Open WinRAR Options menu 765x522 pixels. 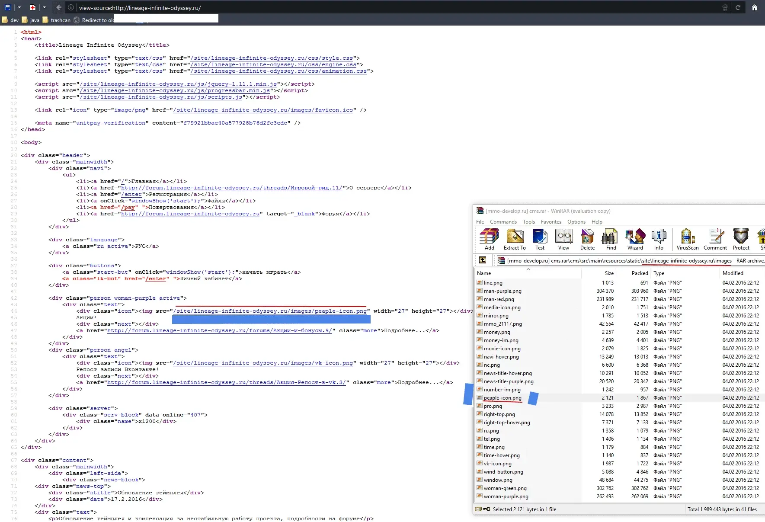pyautogui.click(x=576, y=222)
